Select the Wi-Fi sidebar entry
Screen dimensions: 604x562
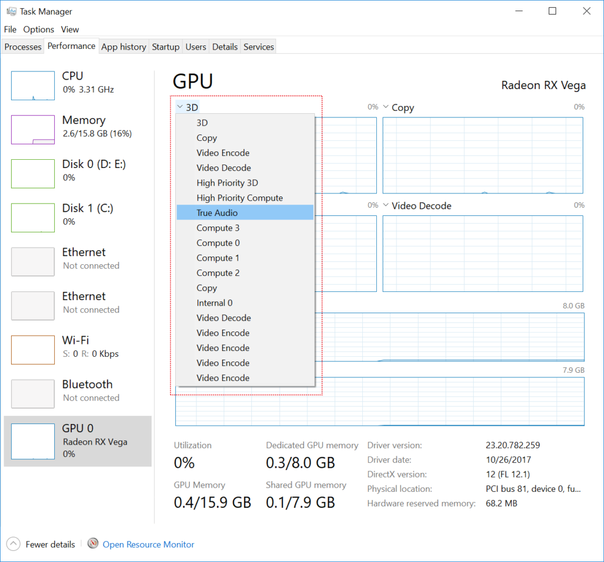77,347
